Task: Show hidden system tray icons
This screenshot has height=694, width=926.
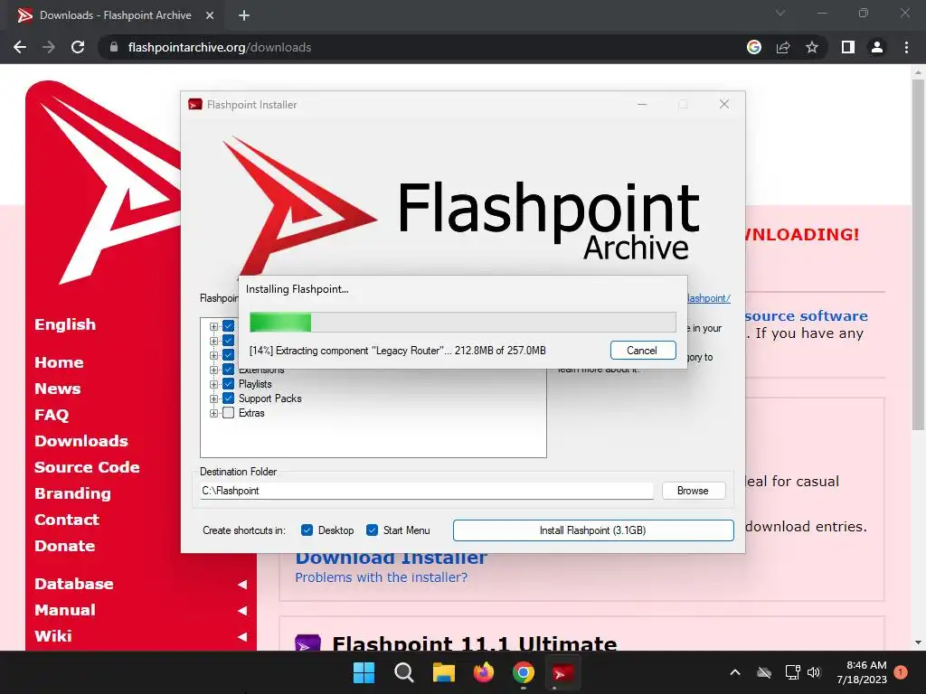Action: click(x=735, y=672)
